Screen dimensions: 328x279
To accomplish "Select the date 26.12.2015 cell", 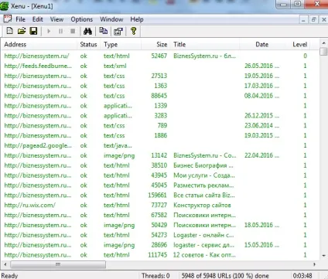I will pos(261,116).
